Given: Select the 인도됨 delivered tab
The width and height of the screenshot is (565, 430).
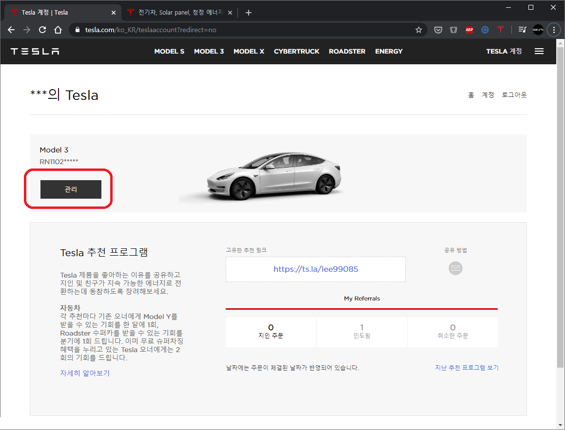Looking at the screenshot, I should coord(362,332).
